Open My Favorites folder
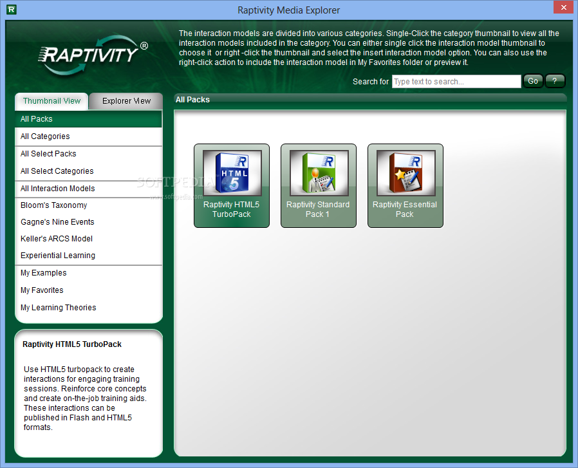The width and height of the screenshot is (578, 468). point(88,290)
